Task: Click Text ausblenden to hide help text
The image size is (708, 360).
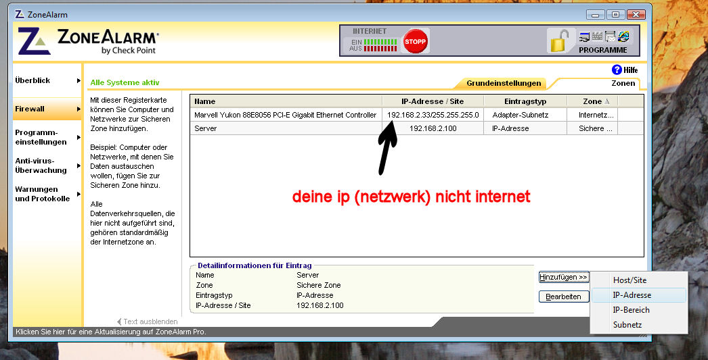Action: (x=147, y=322)
